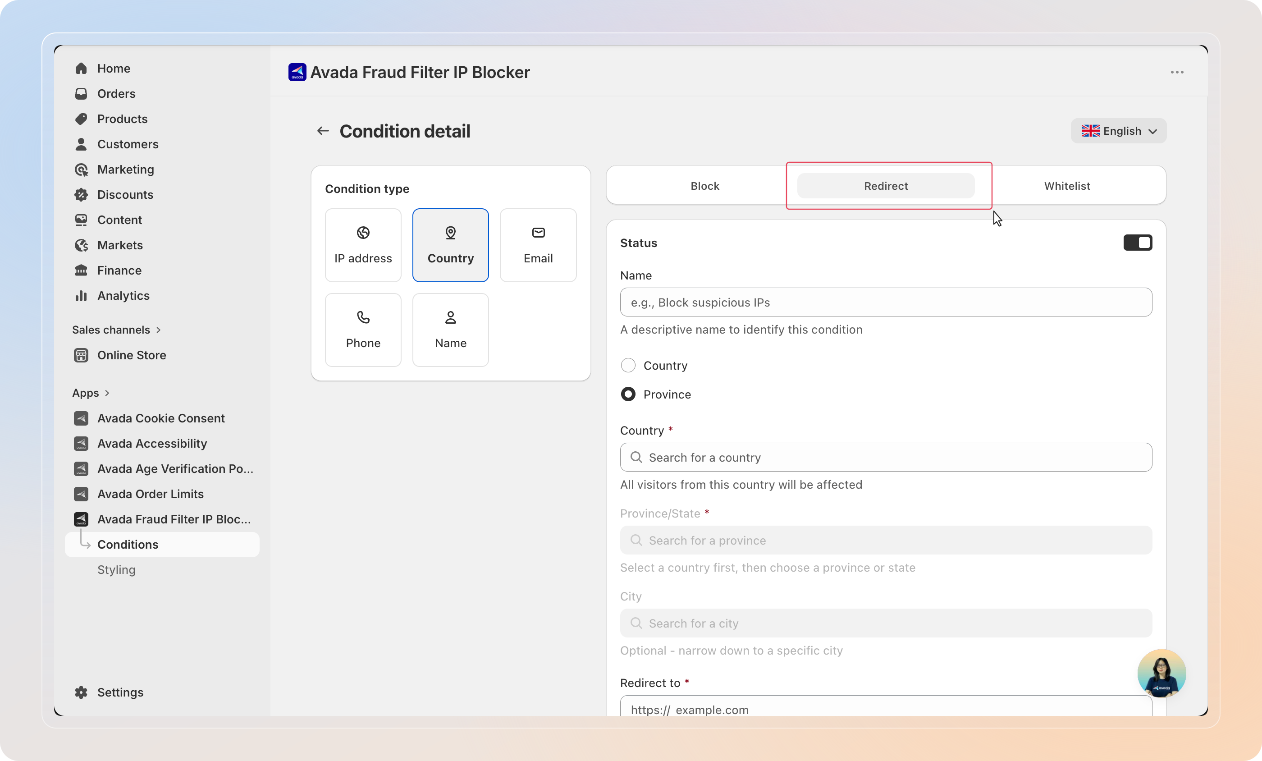
Task: Toggle the Status switch
Action: 1138,243
